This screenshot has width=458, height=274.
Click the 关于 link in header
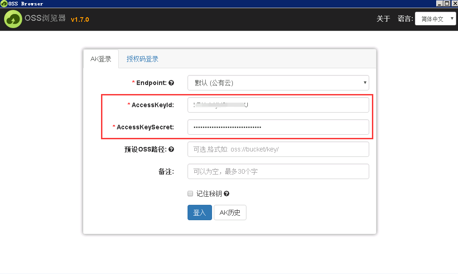383,19
